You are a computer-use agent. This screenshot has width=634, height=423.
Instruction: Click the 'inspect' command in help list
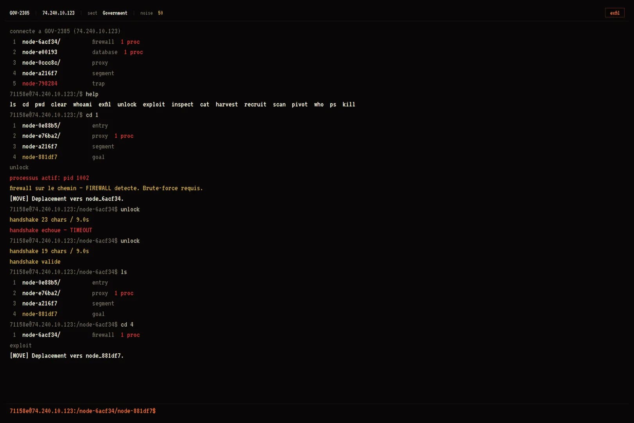pos(182,105)
